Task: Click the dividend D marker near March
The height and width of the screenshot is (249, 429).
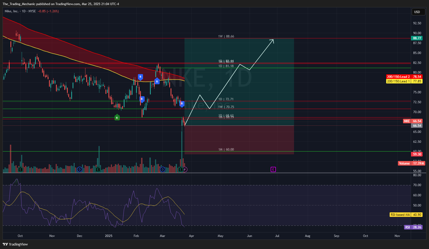Action: 163,169
